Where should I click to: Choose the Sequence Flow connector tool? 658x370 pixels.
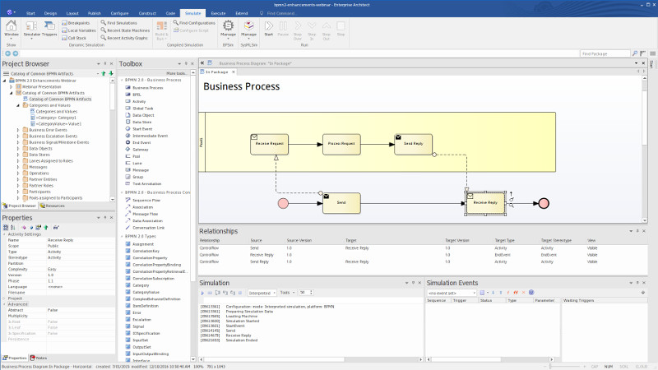coord(146,200)
